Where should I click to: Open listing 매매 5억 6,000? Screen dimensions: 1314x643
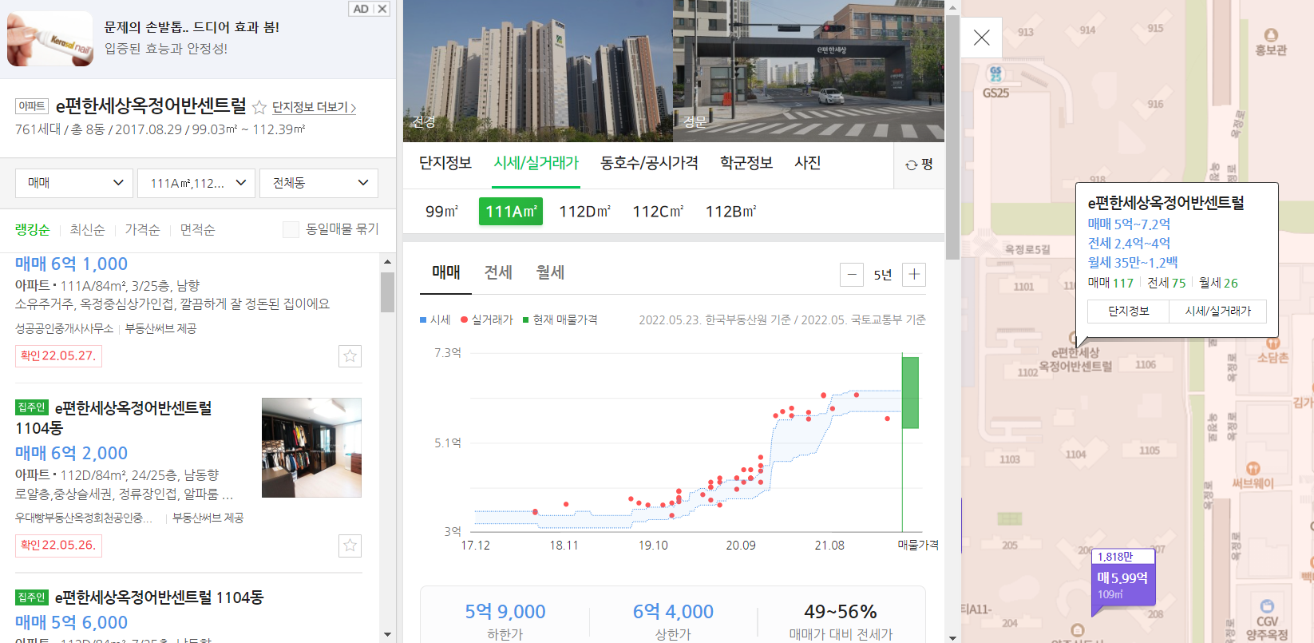pyautogui.click(x=71, y=623)
